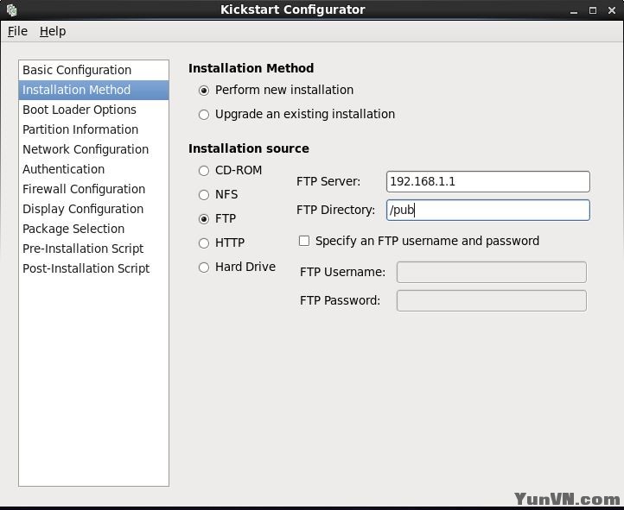This screenshot has width=624, height=510.
Task: Select Perform new installation radio button
Action: [204, 90]
